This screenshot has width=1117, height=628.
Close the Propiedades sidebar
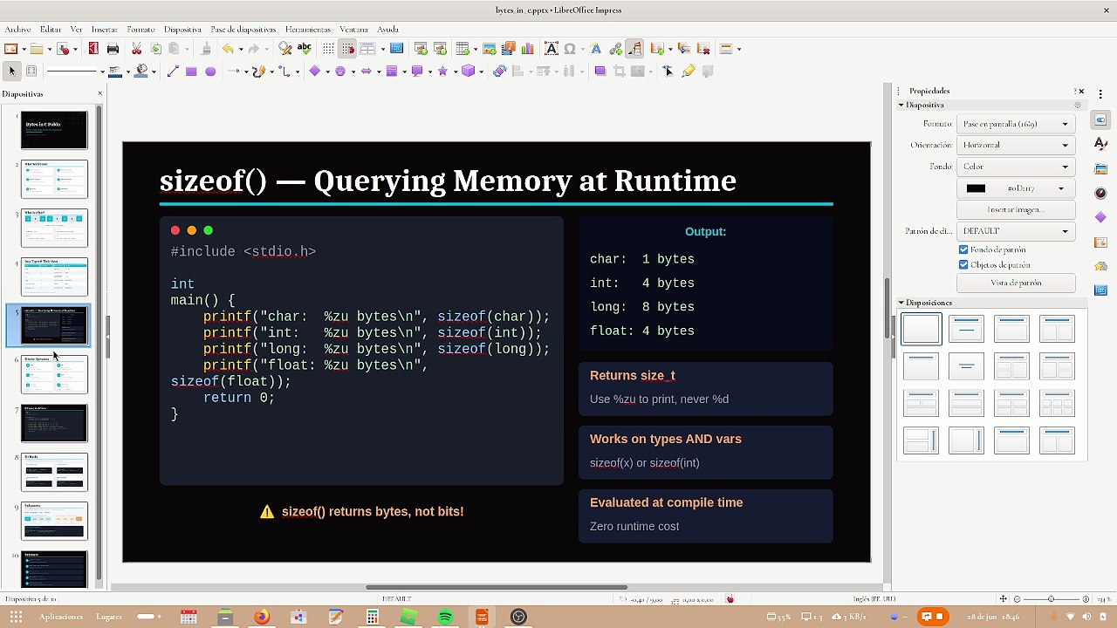coord(1082,91)
